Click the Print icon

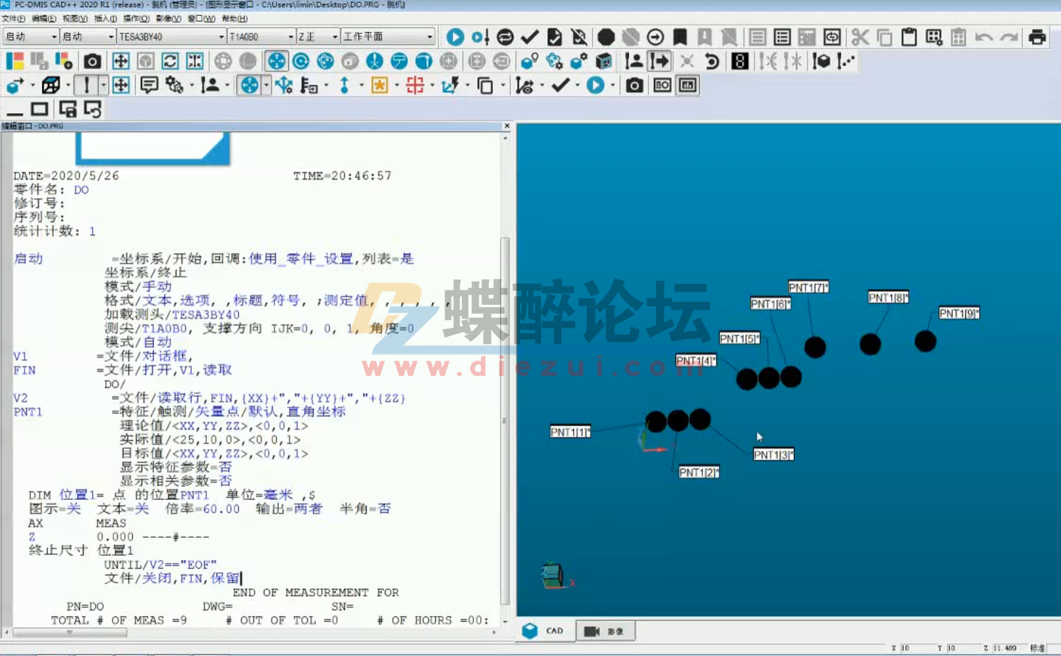[x=1035, y=36]
